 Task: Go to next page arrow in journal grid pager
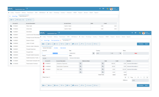(144, 77)
